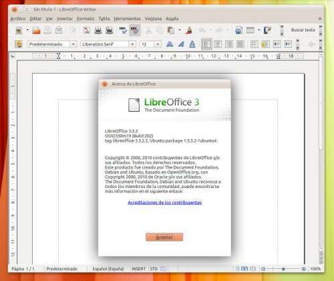
Task: Toggle Bold formatting
Action: (x=170, y=44)
